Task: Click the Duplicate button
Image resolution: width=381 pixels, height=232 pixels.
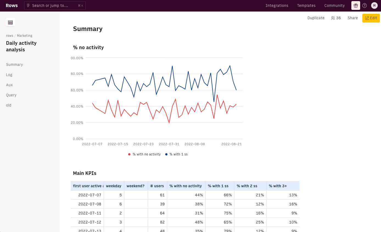Action: (x=316, y=18)
